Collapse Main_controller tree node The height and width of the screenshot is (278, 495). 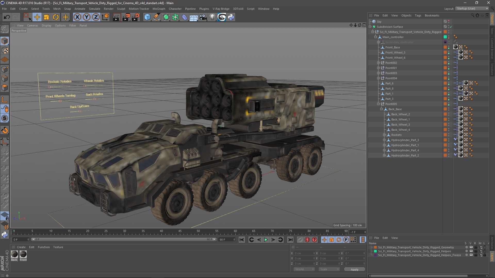click(376, 37)
